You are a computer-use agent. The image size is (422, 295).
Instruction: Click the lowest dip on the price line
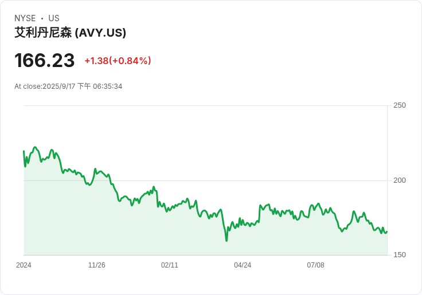pos(226,241)
